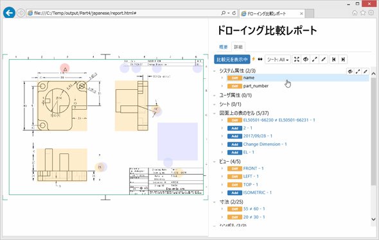Click the left side view highlighted drawing

click(x=131, y=106)
